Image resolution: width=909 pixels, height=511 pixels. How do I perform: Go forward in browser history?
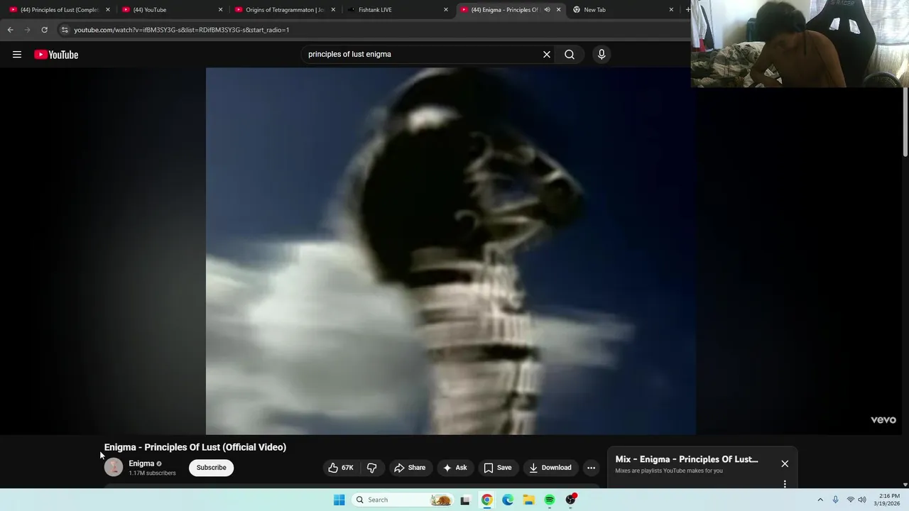27,30
